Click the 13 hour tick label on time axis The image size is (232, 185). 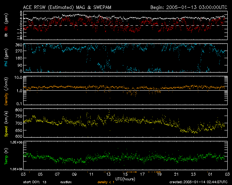pyautogui.click(x=108, y=175)
